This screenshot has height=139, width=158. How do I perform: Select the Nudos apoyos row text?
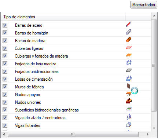(27, 95)
